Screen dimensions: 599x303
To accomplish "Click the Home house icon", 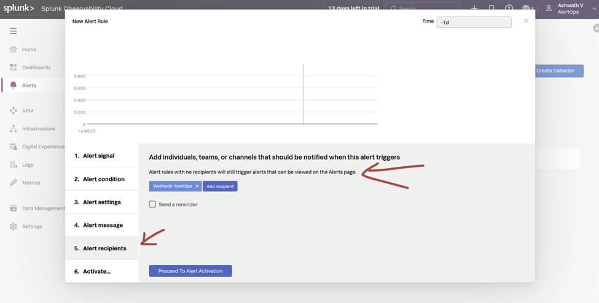I will coord(14,50).
